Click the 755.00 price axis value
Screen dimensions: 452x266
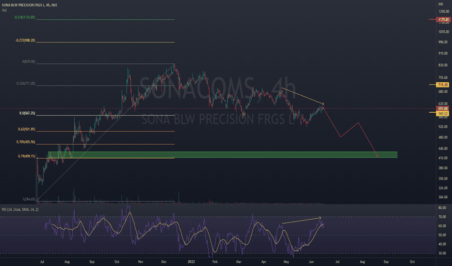click(443, 77)
